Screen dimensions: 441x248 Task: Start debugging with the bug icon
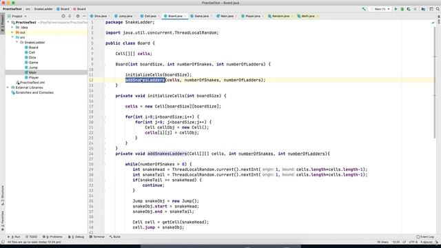tap(402, 9)
